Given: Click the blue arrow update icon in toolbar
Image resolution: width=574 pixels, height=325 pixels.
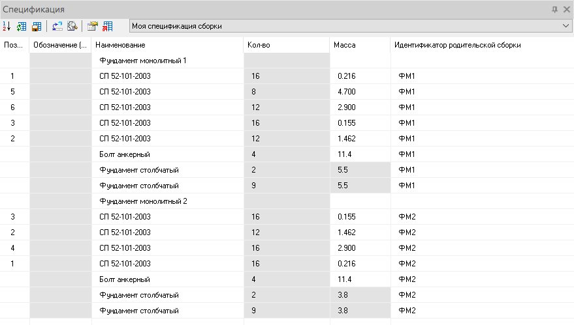Looking at the screenshot, I should click(57, 26).
